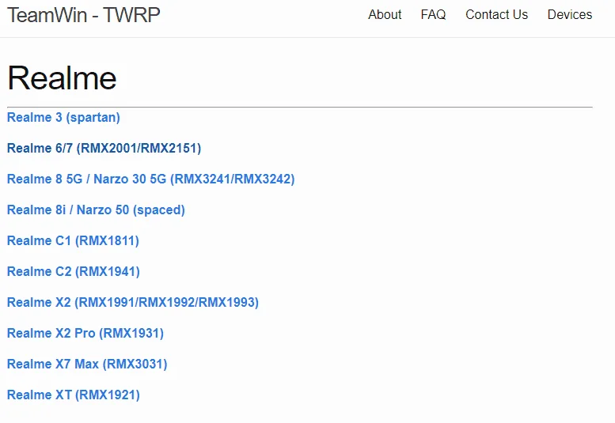
Task: Click Contact Us in the navigation
Action: pyautogui.click(x=496, y=14)
